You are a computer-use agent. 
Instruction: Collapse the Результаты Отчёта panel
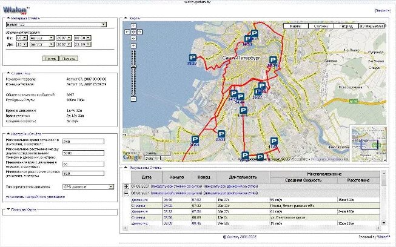(x=126, y=167)
